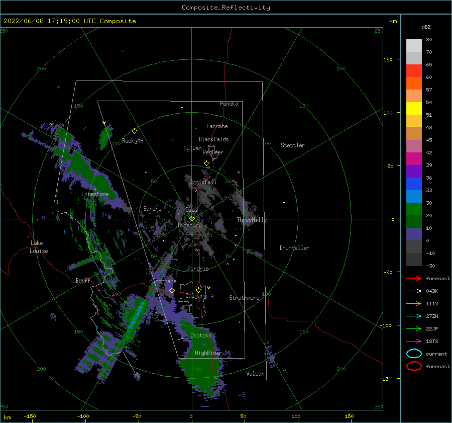
Task: Click the Strathmore town label
Action: 244,298
